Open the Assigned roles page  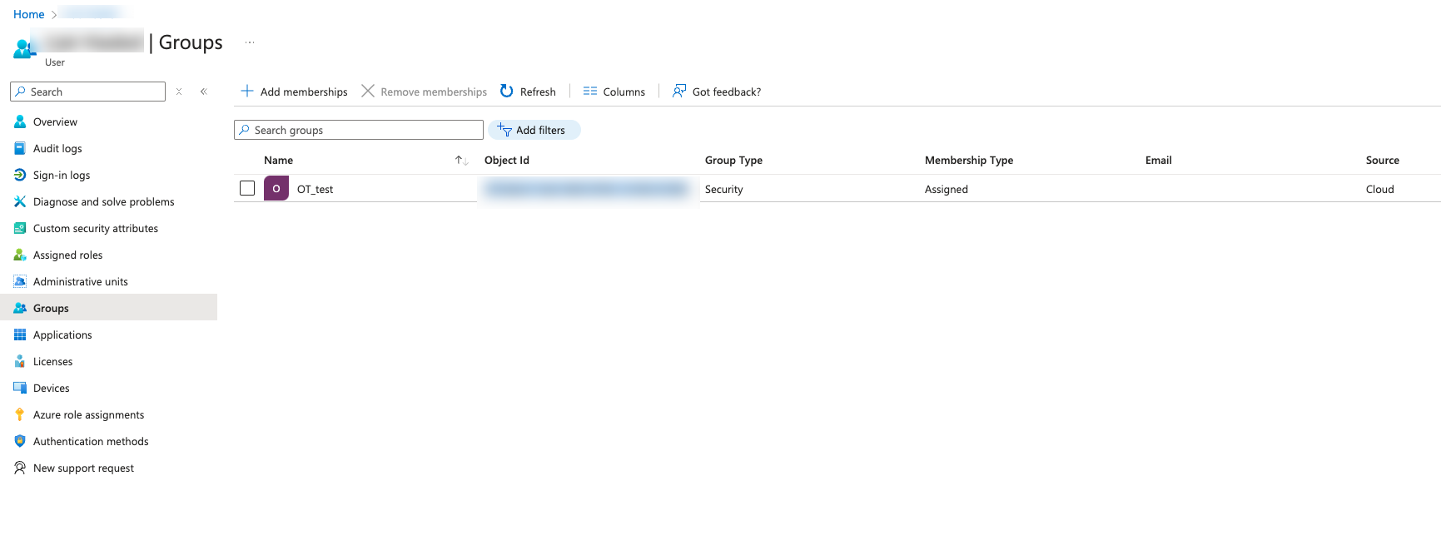67,255
